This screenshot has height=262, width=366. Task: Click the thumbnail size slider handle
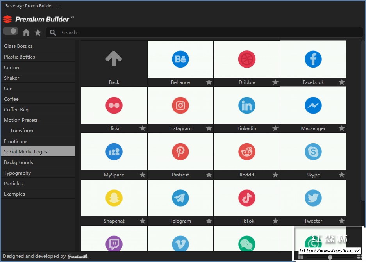[x=330, y=257]
